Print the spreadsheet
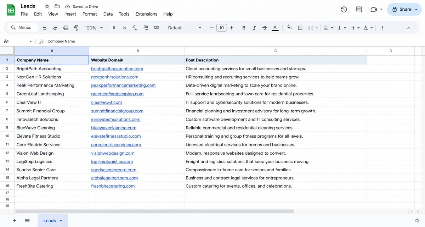 (x=66, y=28)
